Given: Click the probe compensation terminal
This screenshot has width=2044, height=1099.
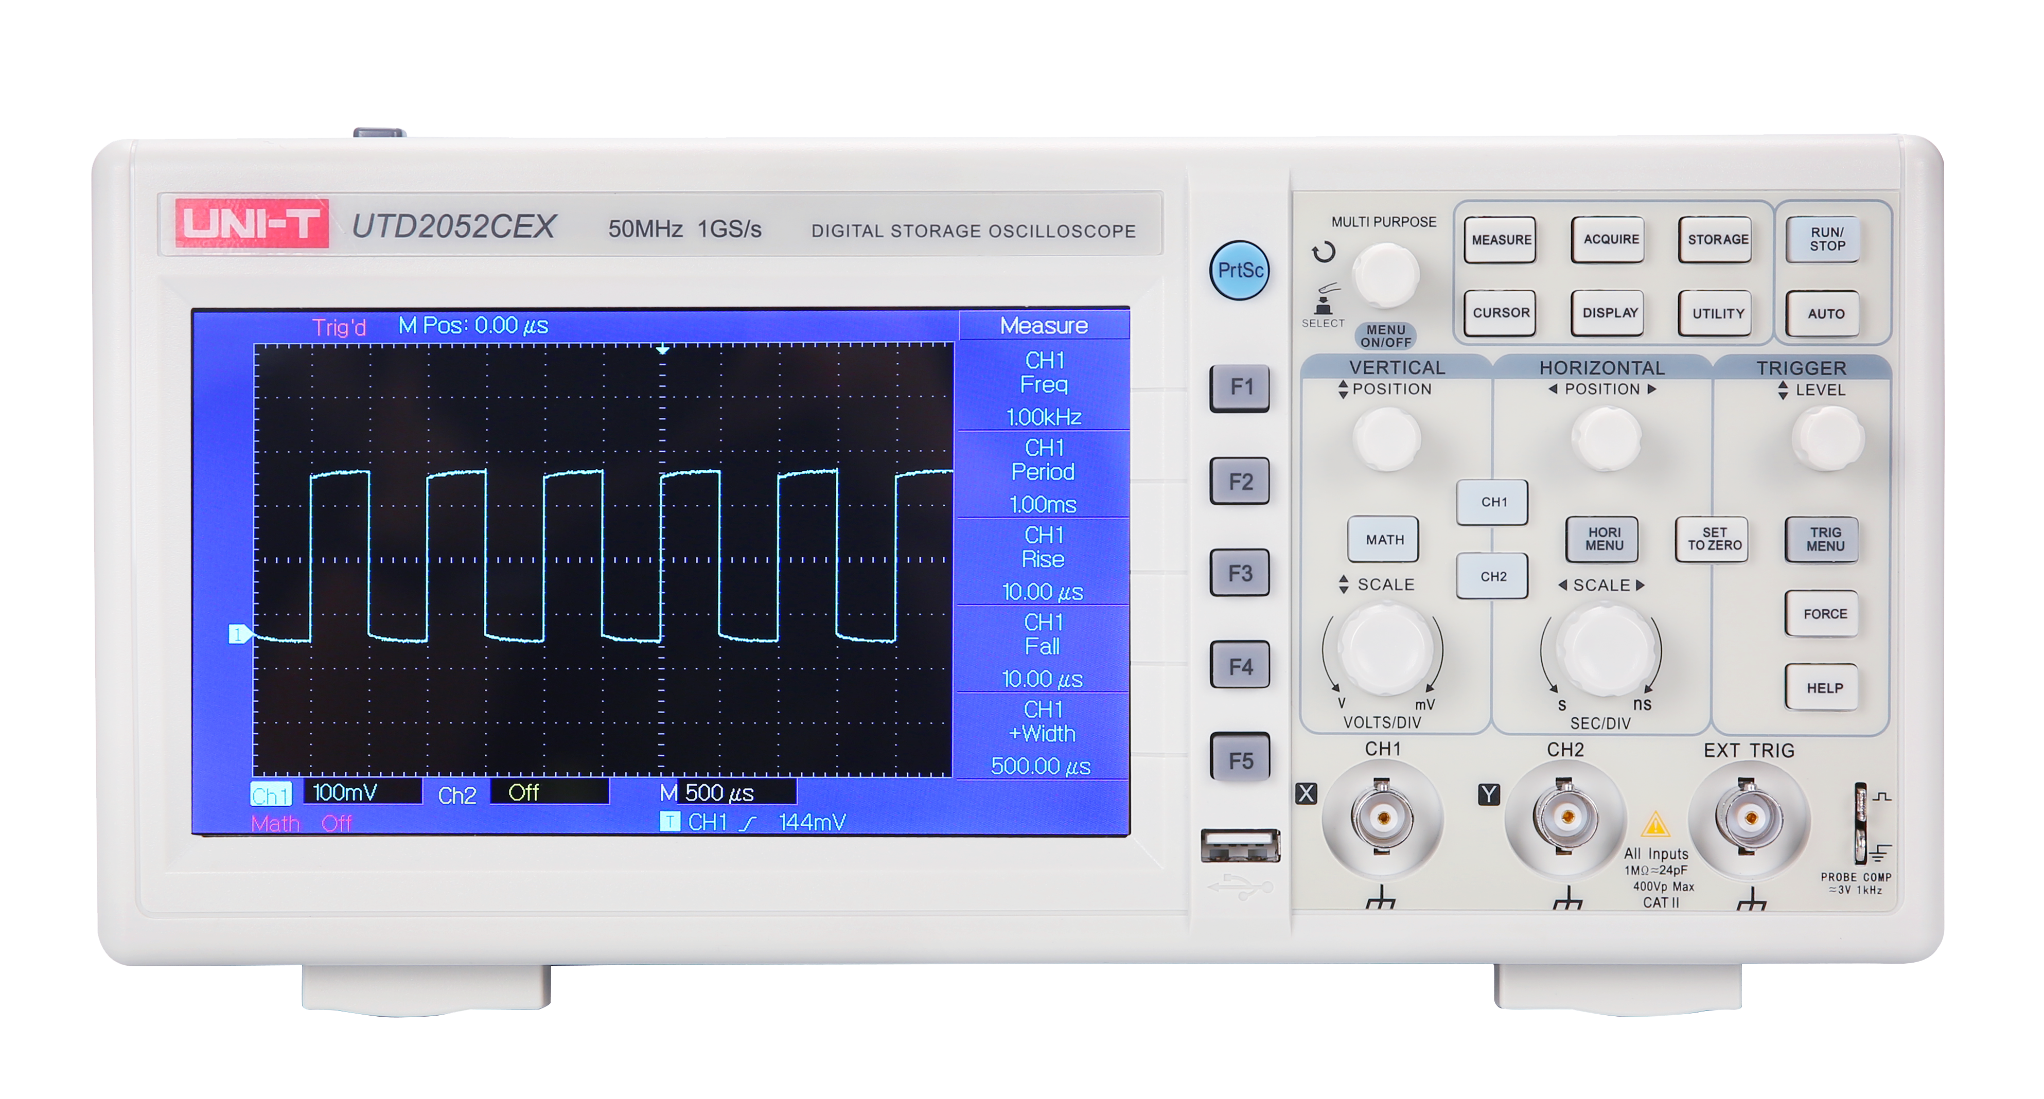Looking at the screenshot, I should coord(1860,824).
